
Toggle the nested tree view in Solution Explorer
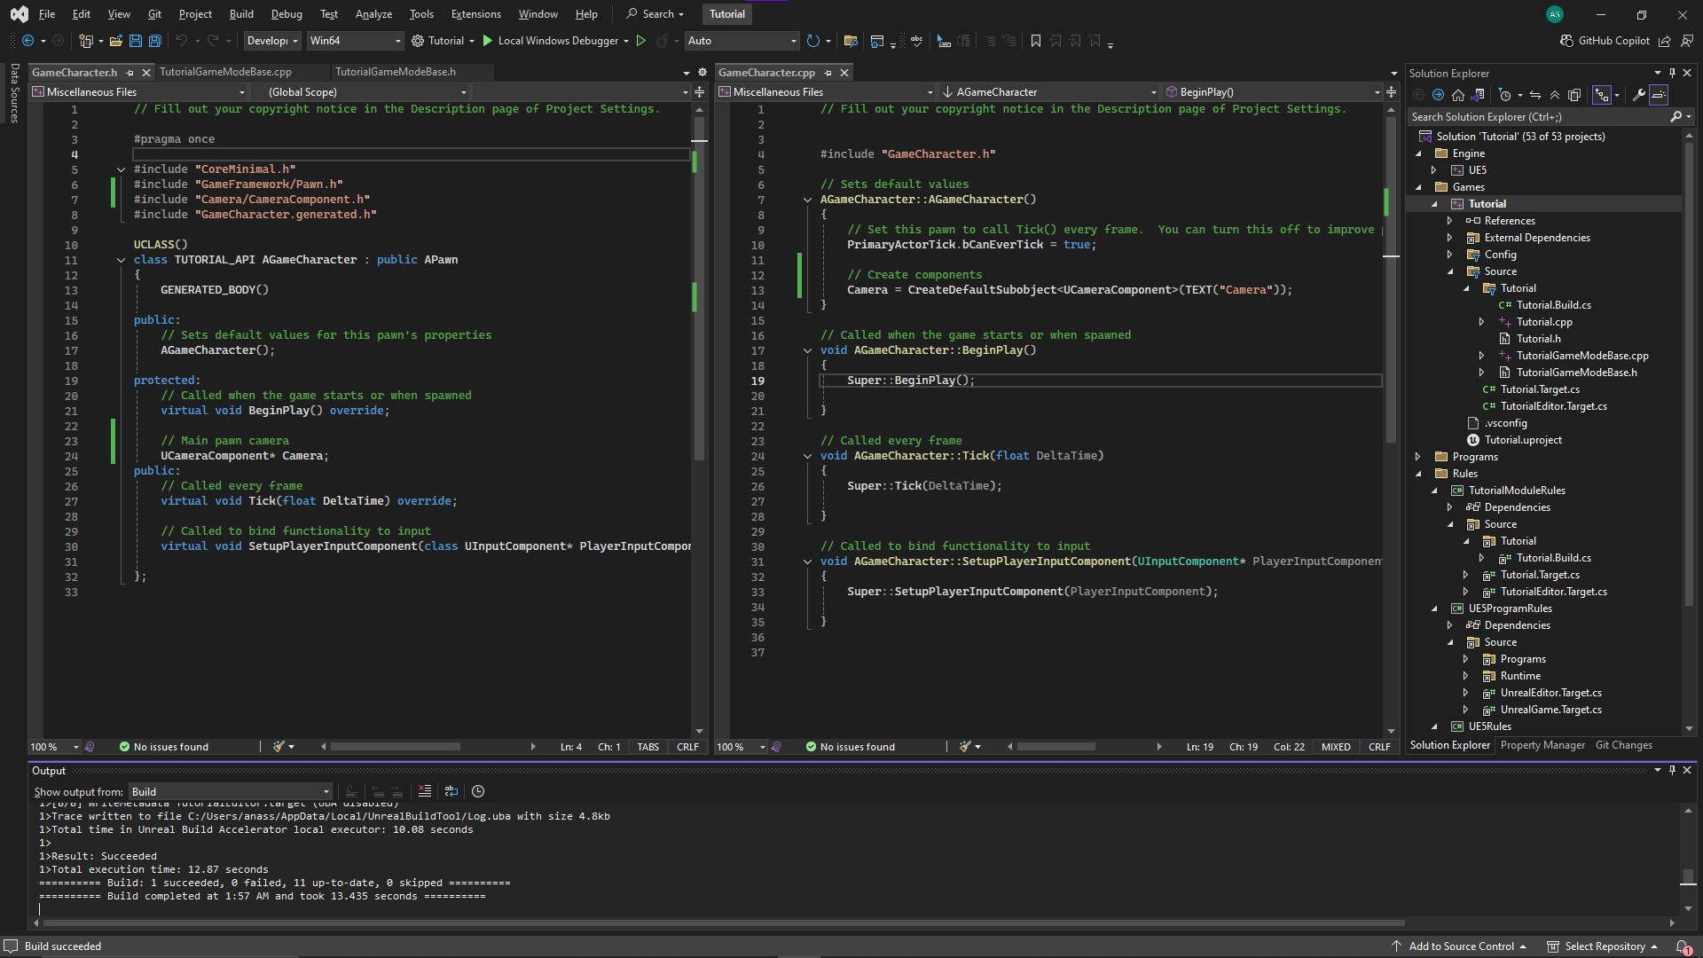click(1602, 95)
